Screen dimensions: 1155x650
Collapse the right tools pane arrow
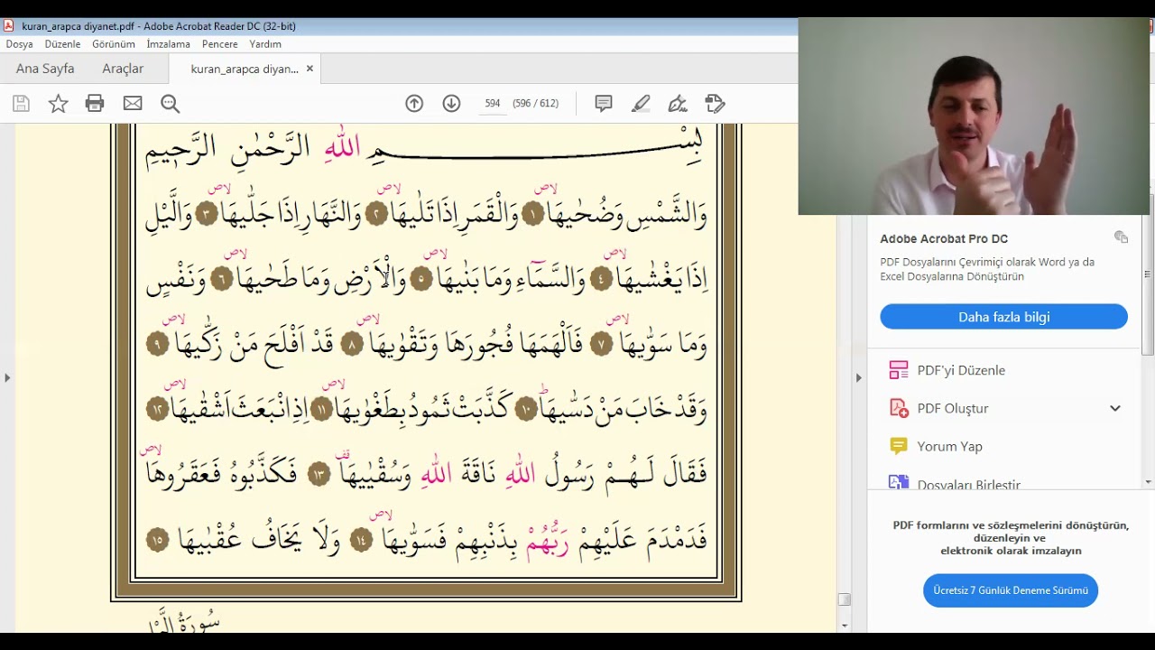coord(858,377)
